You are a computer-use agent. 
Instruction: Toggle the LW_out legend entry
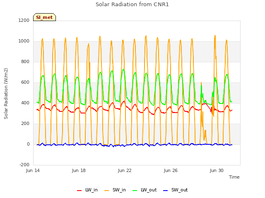(x=145, y=190)
